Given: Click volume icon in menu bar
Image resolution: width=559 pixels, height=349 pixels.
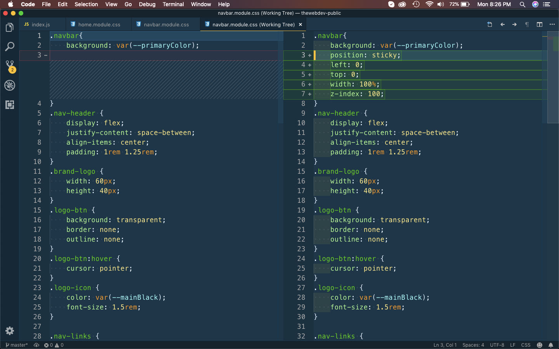Looking at the screenshot, I should (x=441, y=4).
